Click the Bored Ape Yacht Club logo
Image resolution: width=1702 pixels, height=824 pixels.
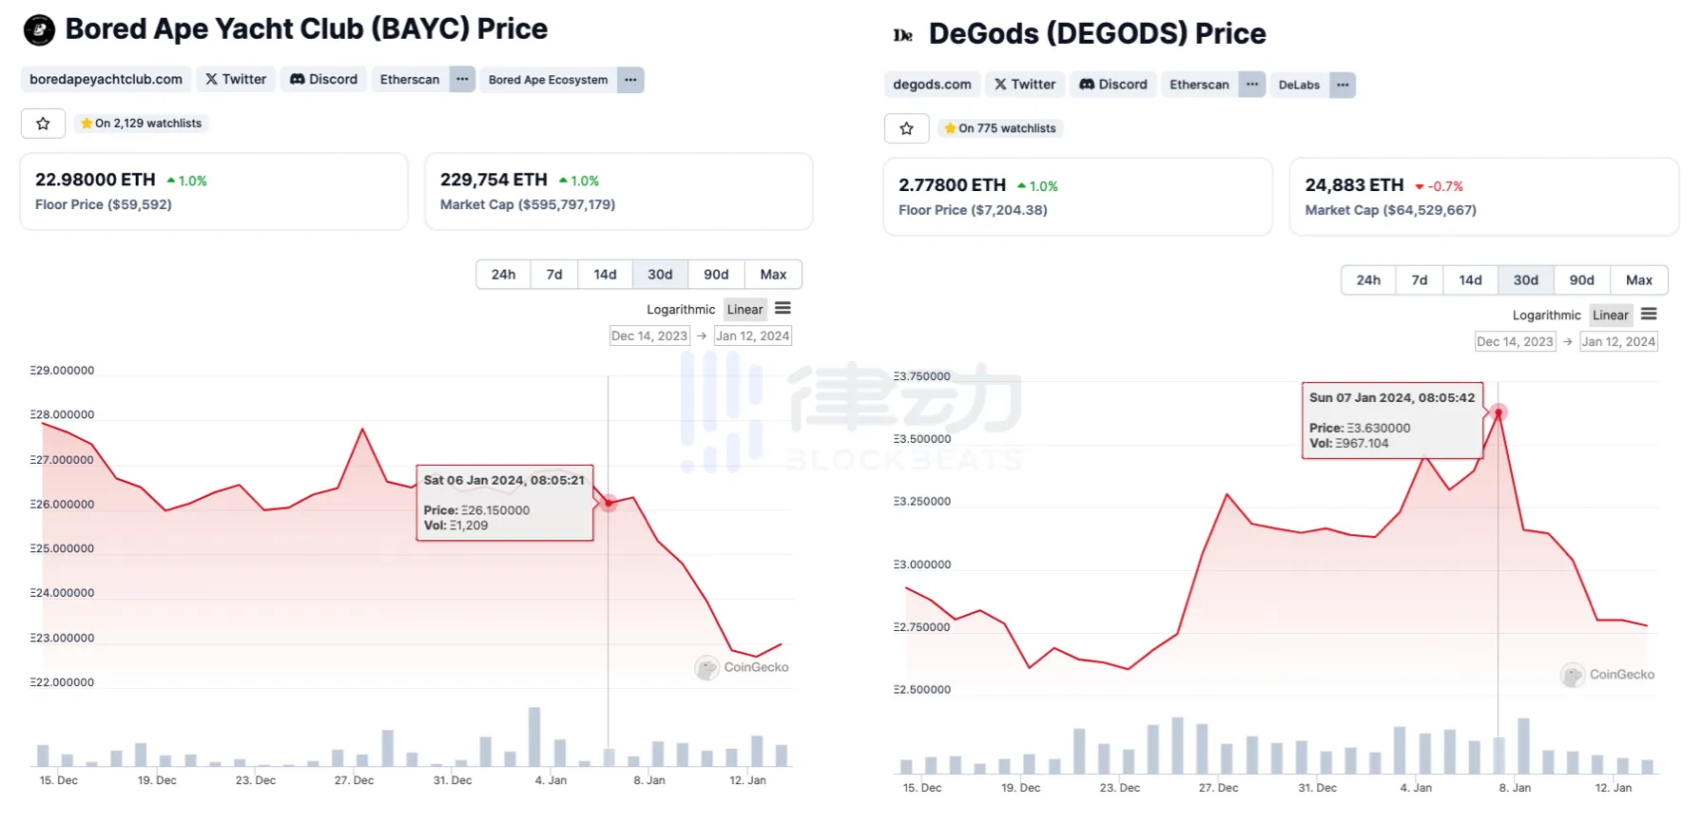[39, 29]
